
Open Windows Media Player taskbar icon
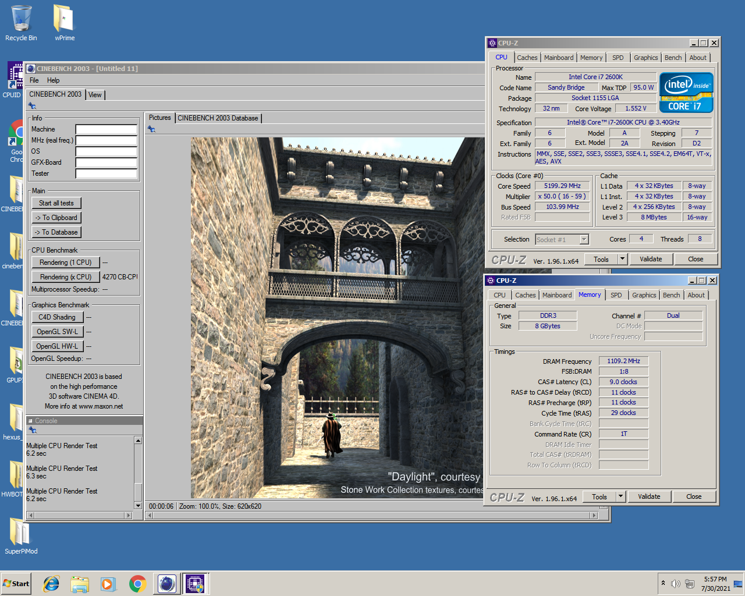tap(108, 584)
